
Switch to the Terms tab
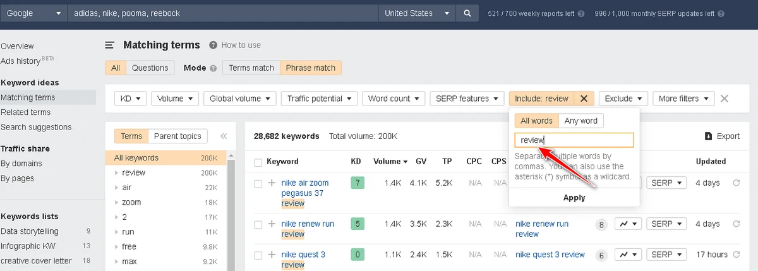click(x=131, y=136)
